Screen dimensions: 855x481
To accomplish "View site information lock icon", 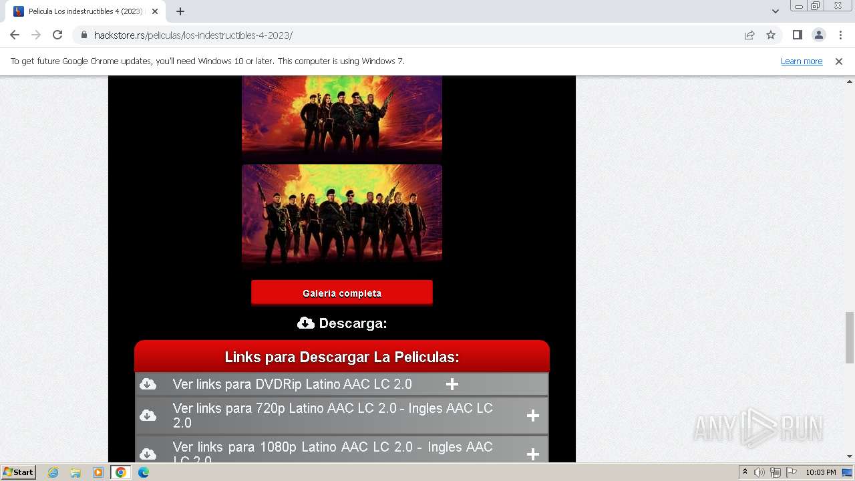I will (83, 35).
